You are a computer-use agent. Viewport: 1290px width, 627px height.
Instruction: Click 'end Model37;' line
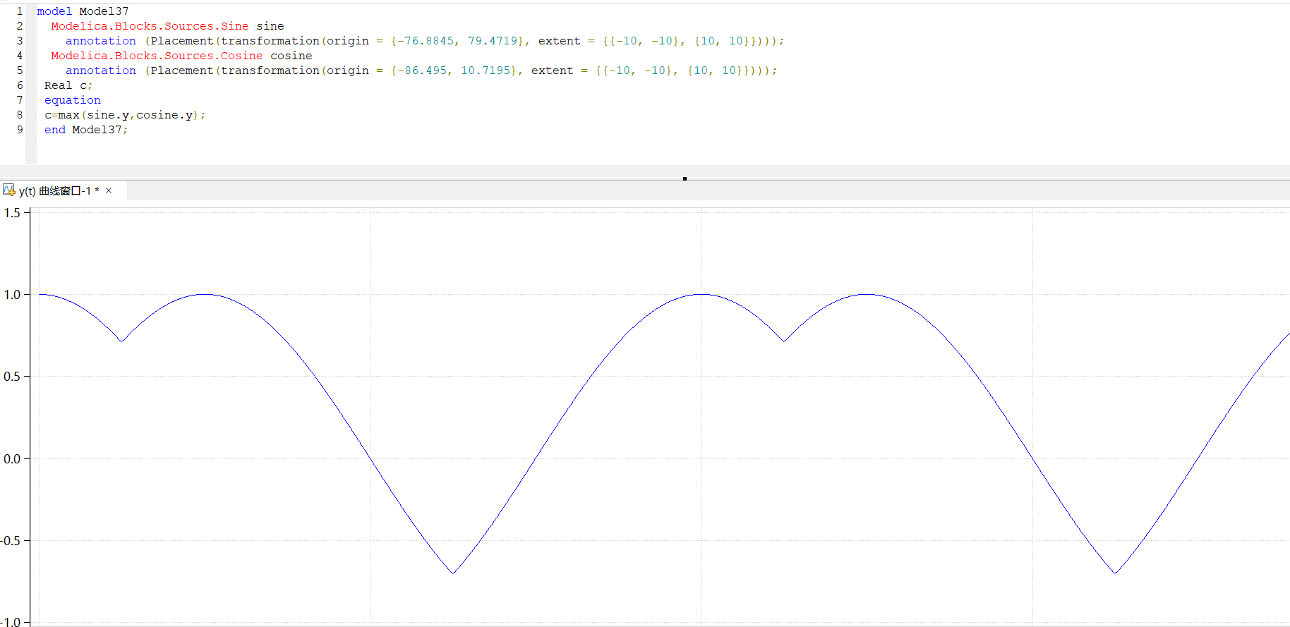pos(86,130)
